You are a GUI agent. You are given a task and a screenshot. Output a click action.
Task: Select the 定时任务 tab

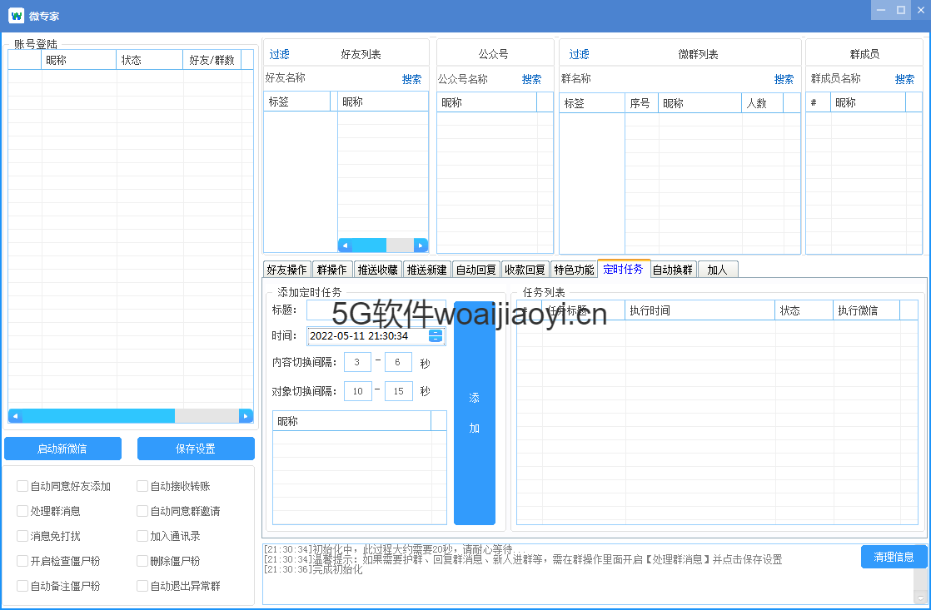point(624,269)
